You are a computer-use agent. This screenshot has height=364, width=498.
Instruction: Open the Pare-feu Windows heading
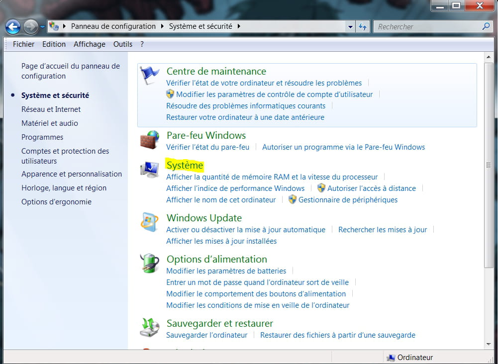[206, 135]
